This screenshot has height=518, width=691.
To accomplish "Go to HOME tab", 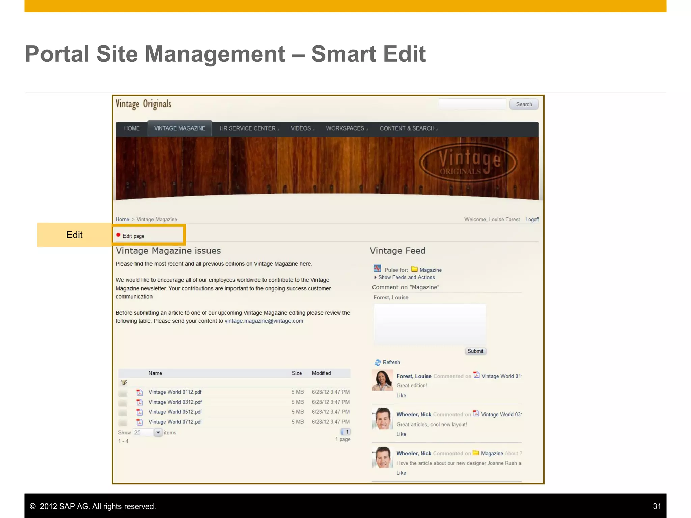I will pyautogui.click(x=132, y=128).
